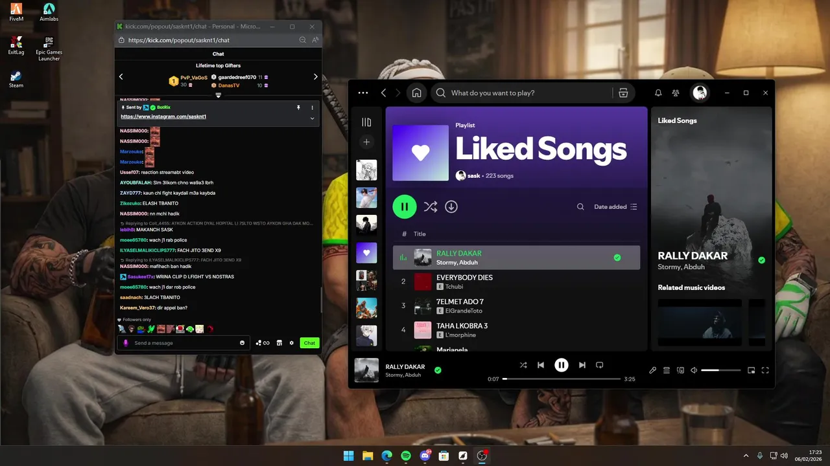Open Steam desktop shortcut
The width and height of the screenshot is (830, 466).
16,79
